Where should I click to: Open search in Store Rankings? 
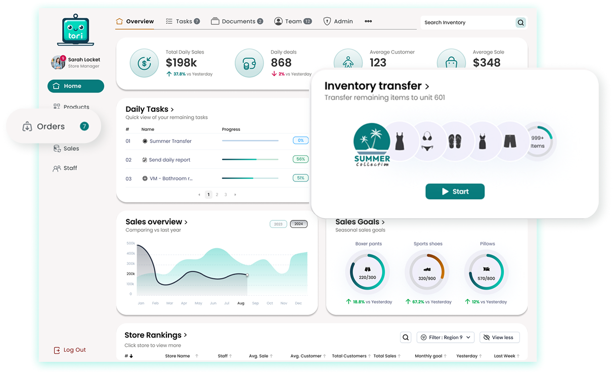406,338
